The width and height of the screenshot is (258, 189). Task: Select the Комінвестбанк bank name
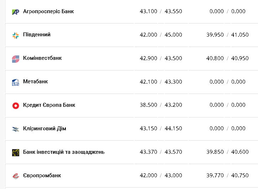tap(42, 58)
